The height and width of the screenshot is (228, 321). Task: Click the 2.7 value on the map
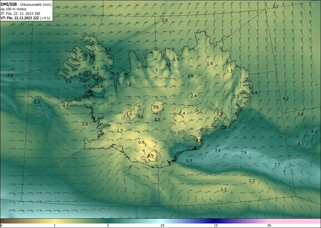[x=275, y=6]
